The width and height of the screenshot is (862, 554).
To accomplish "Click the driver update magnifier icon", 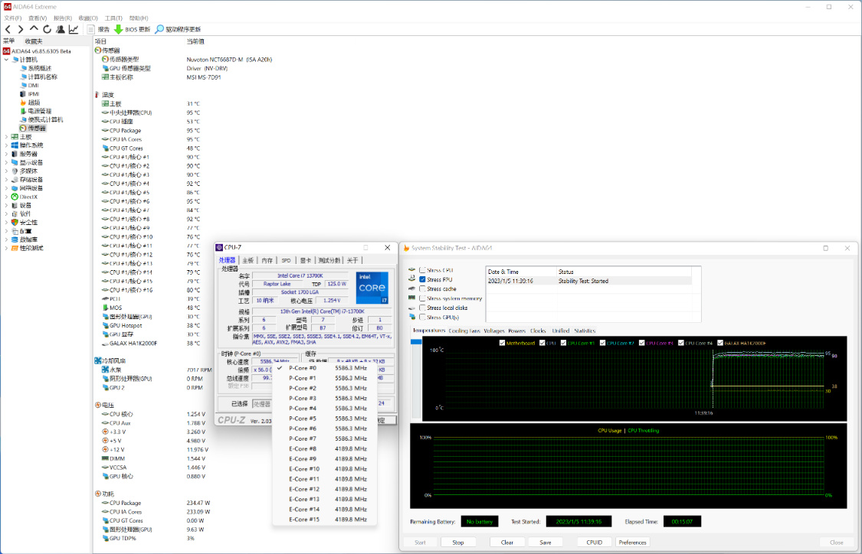I will click(x=159, y=29).
